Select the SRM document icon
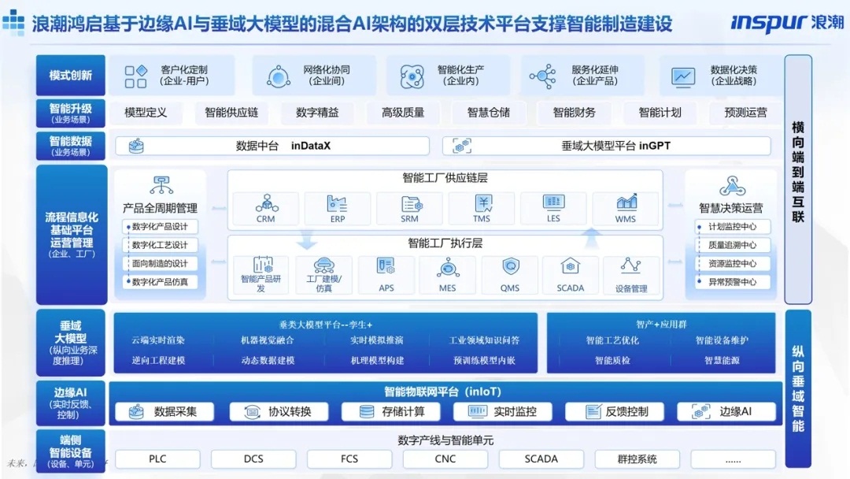Screen dimensions: 850x479 point(411,204)
